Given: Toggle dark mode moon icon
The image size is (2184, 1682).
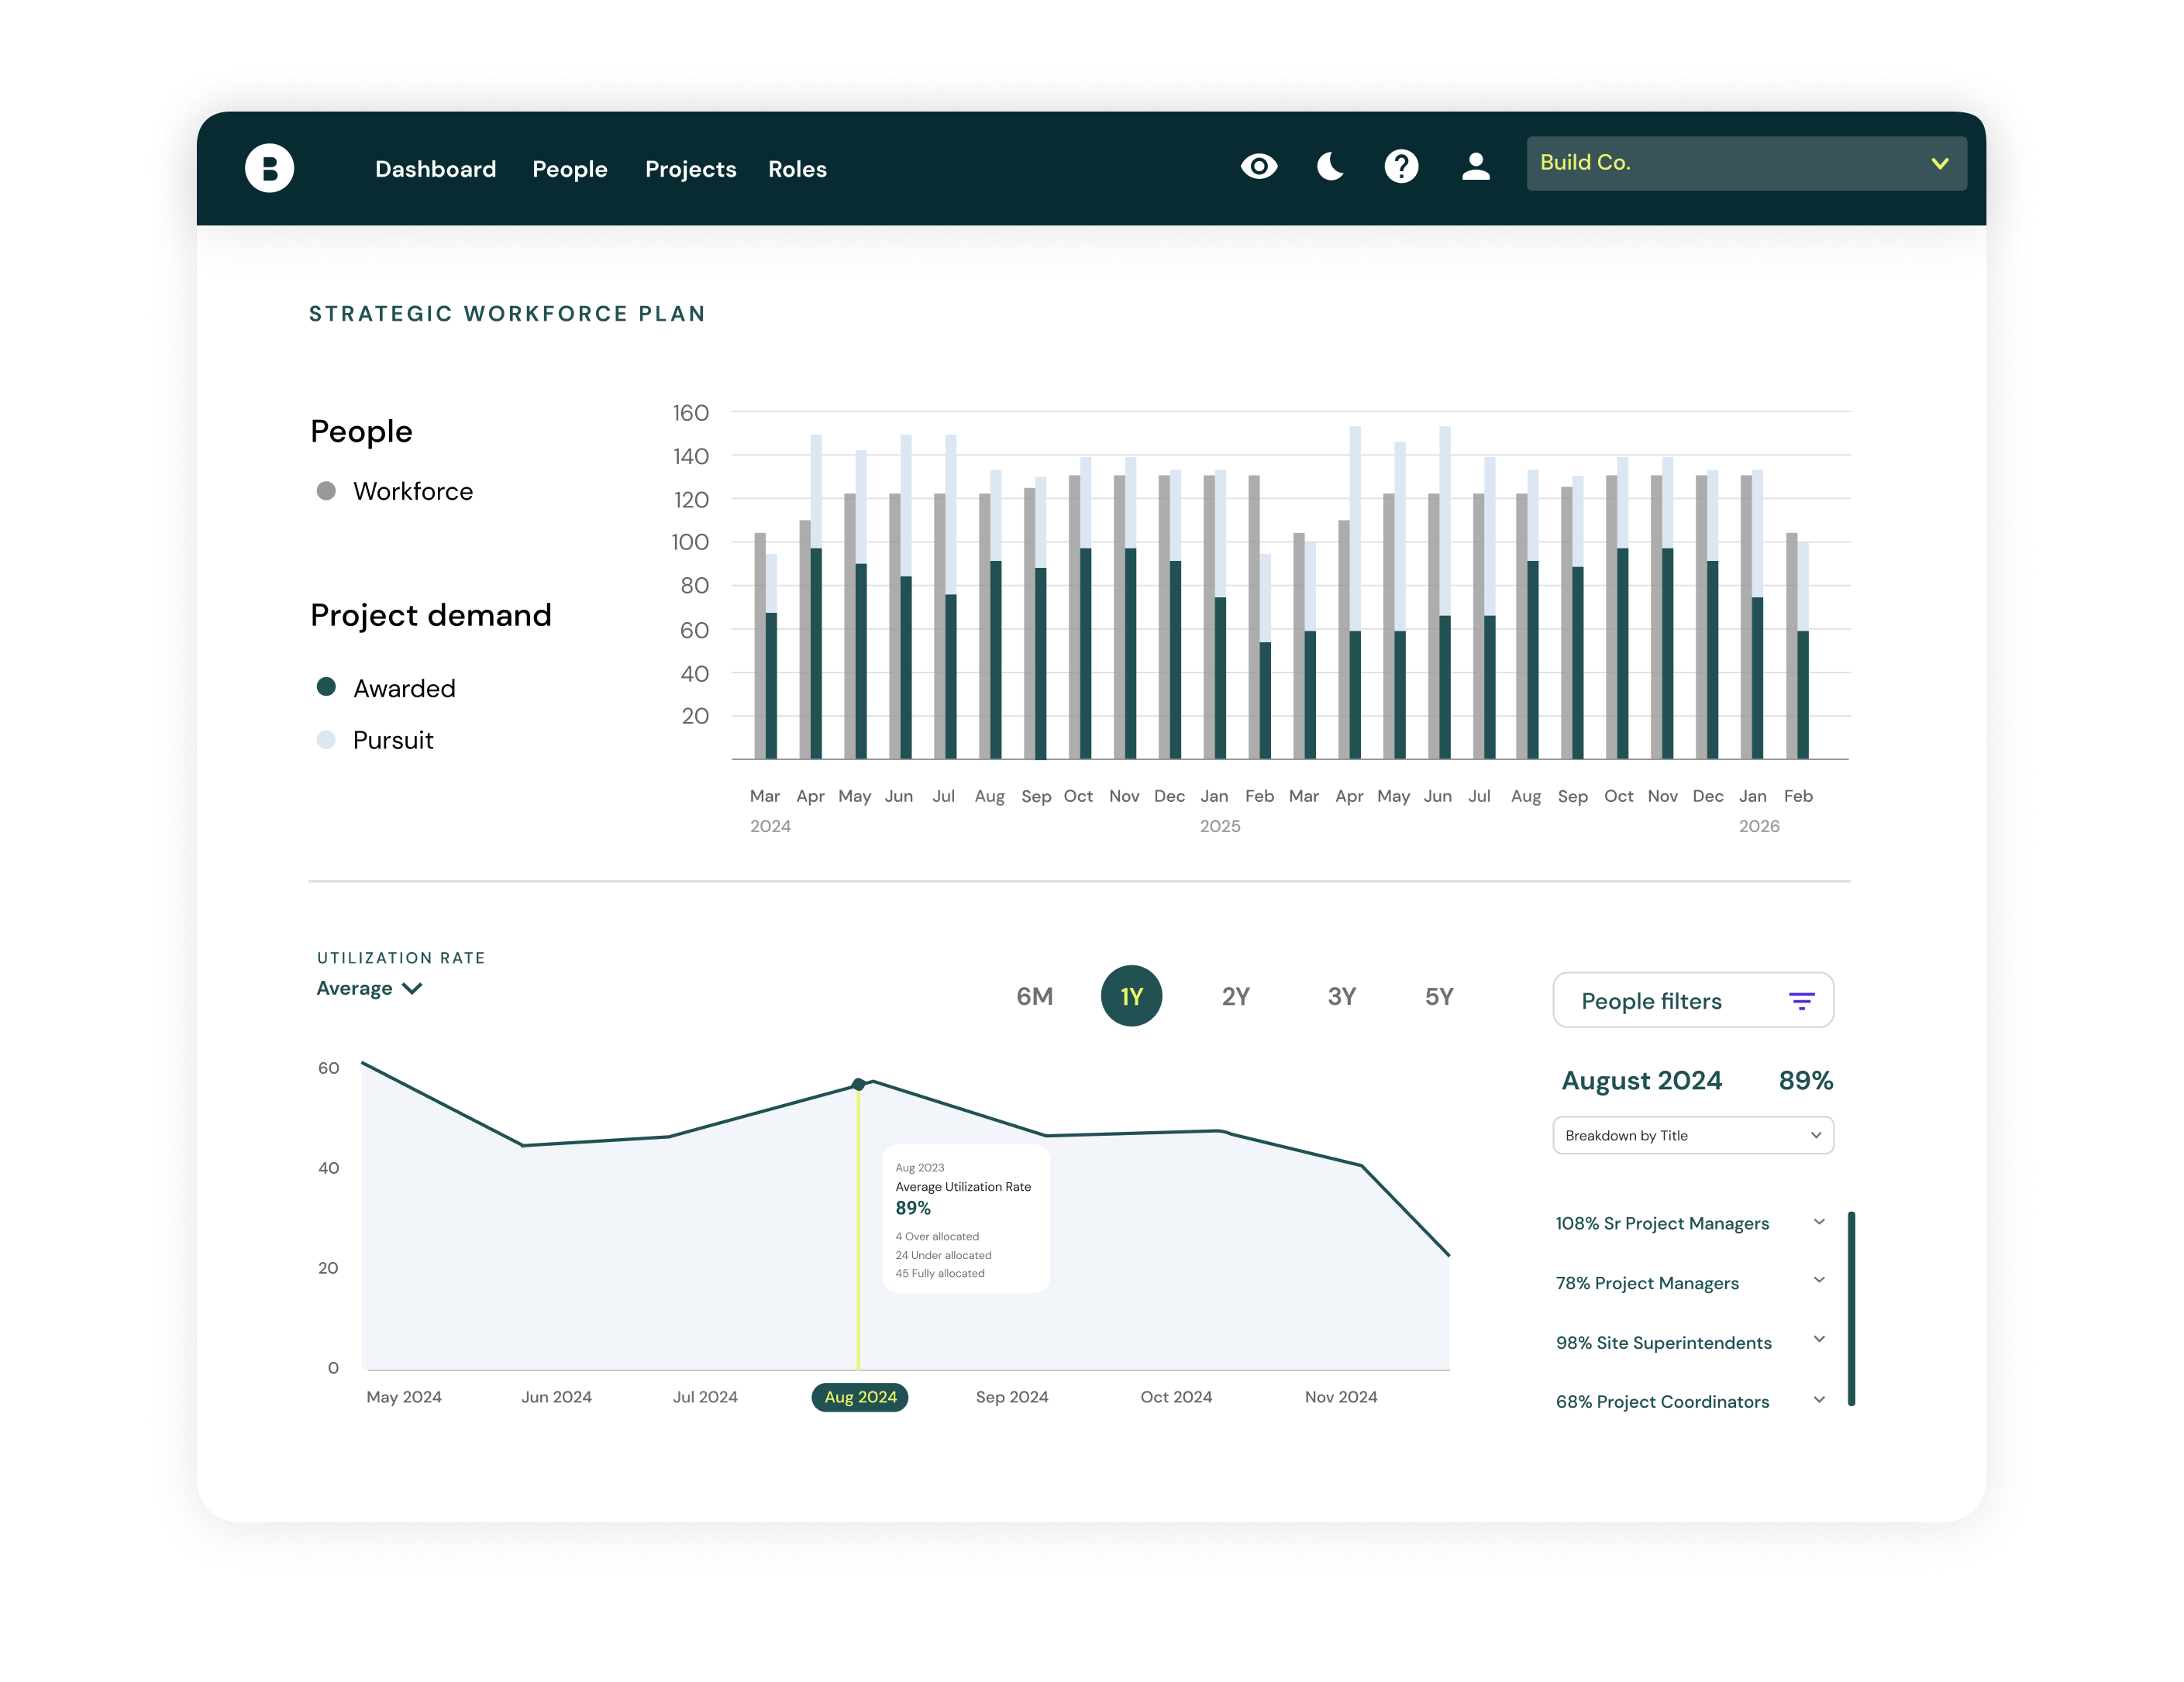Looking at the screenshot, I should (x=1330, y=166).
